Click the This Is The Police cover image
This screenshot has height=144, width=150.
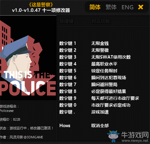coord(28,58)
